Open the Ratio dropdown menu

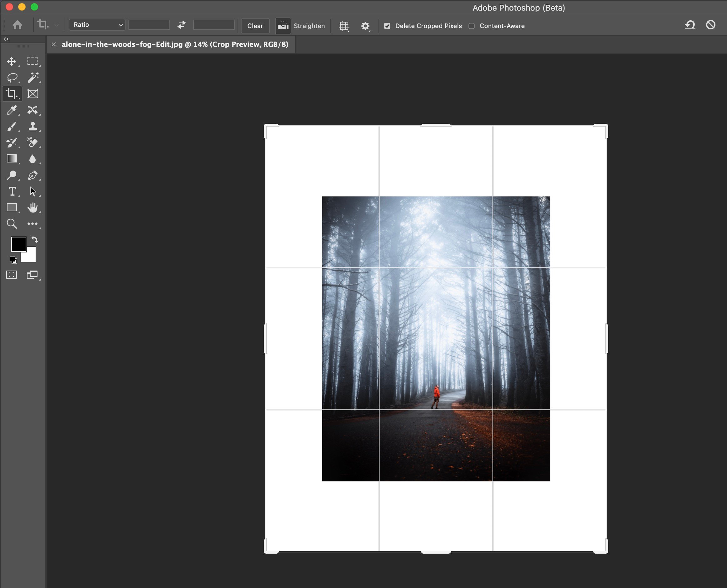[x=96, y=25]
